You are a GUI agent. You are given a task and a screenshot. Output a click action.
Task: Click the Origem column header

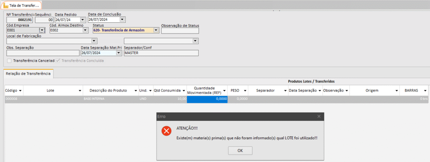click(x=375, y=91)
